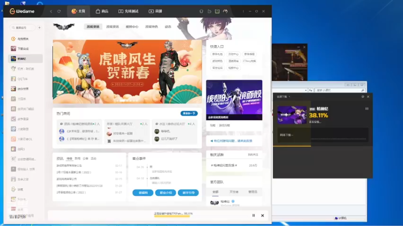Viewport: 403px width, 226px height.
Task: Click the 枪神纪 winged logo
Action: [64, 27]
